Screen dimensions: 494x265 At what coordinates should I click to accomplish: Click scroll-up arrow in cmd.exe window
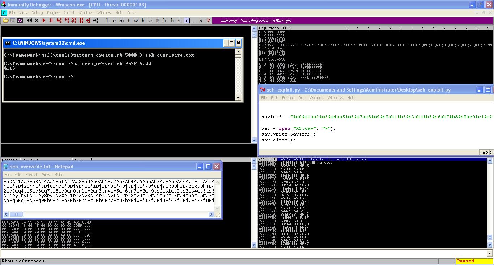(x=238, y=52)
